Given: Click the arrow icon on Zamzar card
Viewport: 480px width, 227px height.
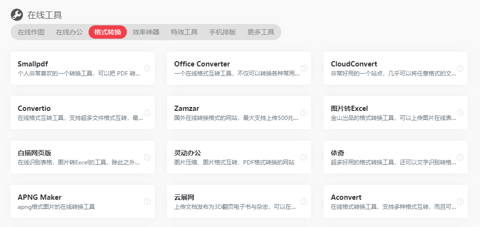Looking at the screenshot, I should point(304,113).
